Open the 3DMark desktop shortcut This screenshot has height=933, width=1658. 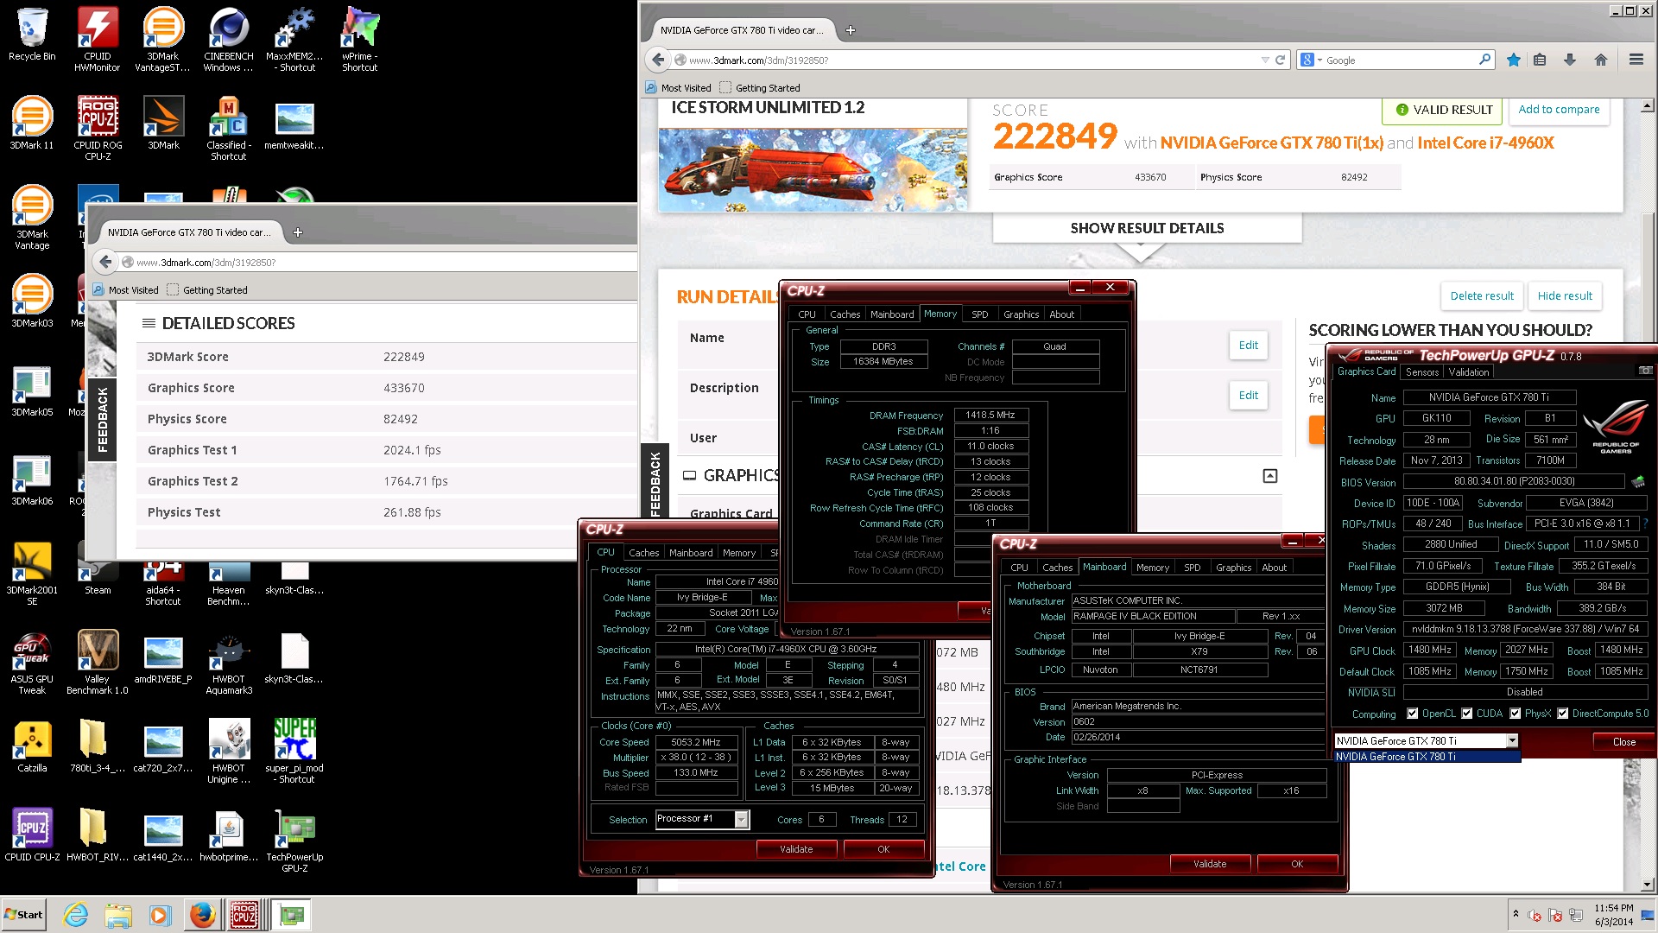point(163,123)
